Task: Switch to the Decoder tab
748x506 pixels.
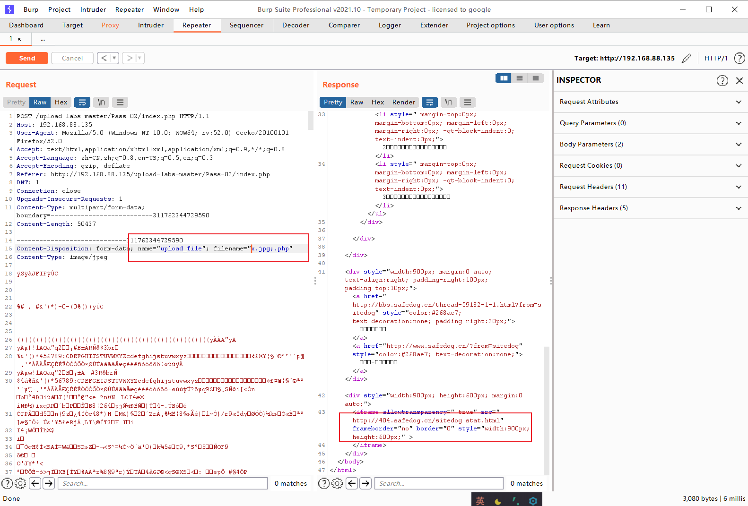Action: 296,26
